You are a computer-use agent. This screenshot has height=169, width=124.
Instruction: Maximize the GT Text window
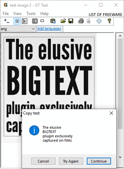[101, 5]
